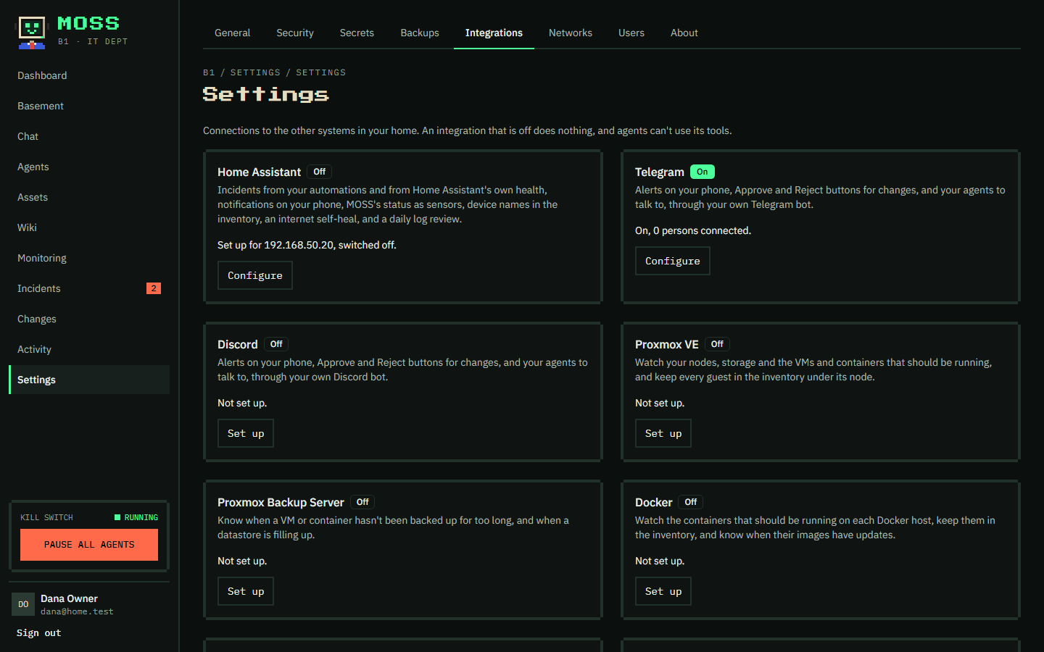Go to the Backups tab
Screen dimensions: 1044x652
pyautogui.click(x=420, y=33)
